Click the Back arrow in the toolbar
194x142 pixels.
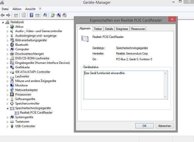tap(3, 15)
